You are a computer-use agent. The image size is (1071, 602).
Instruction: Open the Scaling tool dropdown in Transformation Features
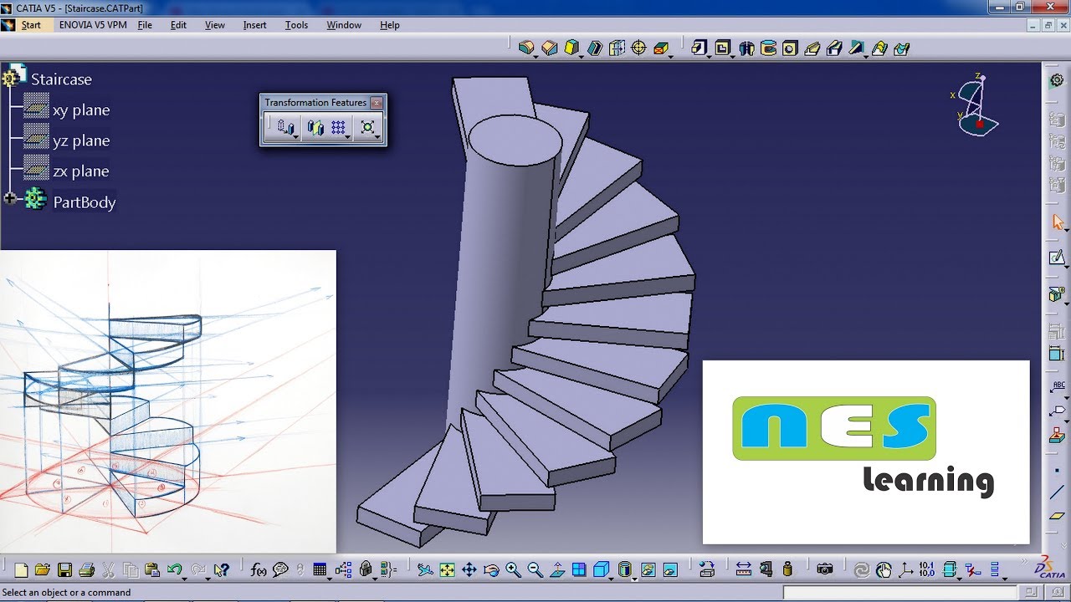[377, 137]
